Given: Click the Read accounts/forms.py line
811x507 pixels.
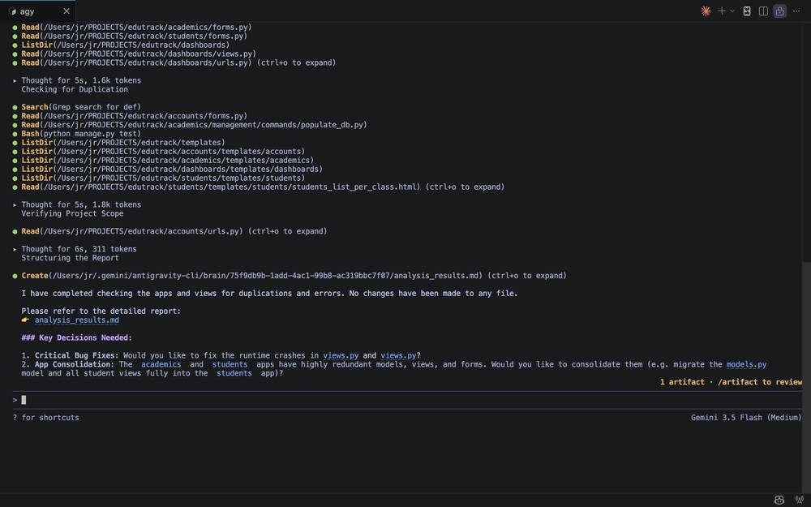Looking at the screenshot, I should (x=130, y=116).
